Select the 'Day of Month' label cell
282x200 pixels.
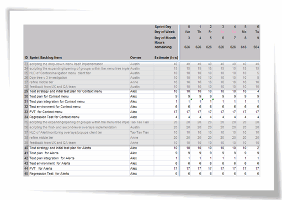tap(165, 38)
